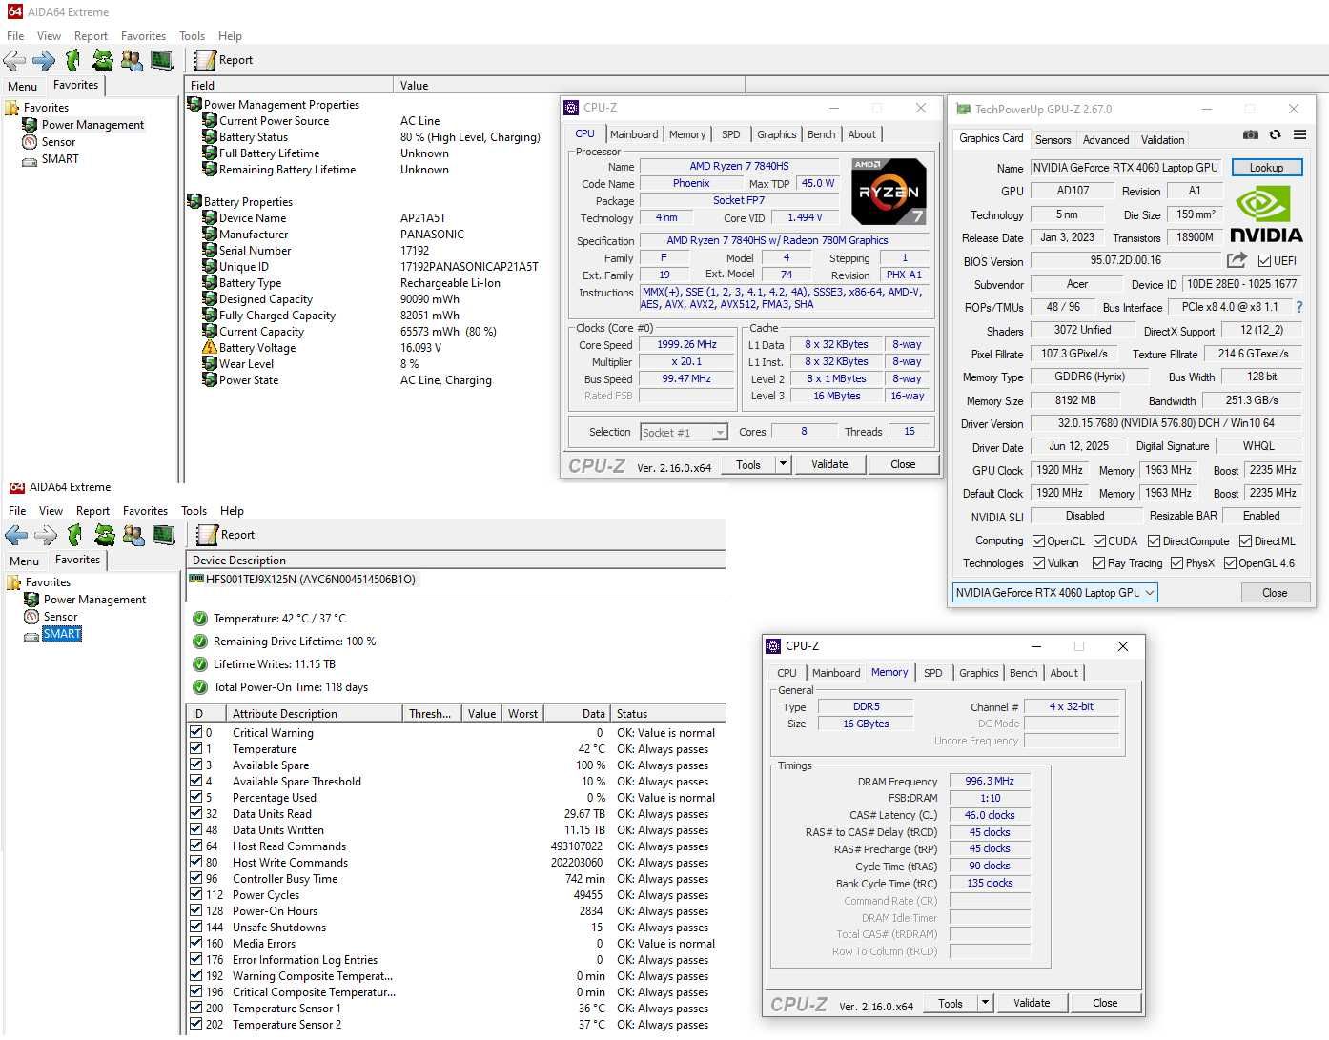This screenshot has width=1329, height=1040.
Task: Click the Battery Voltage warning row
Action: [257, 348]
